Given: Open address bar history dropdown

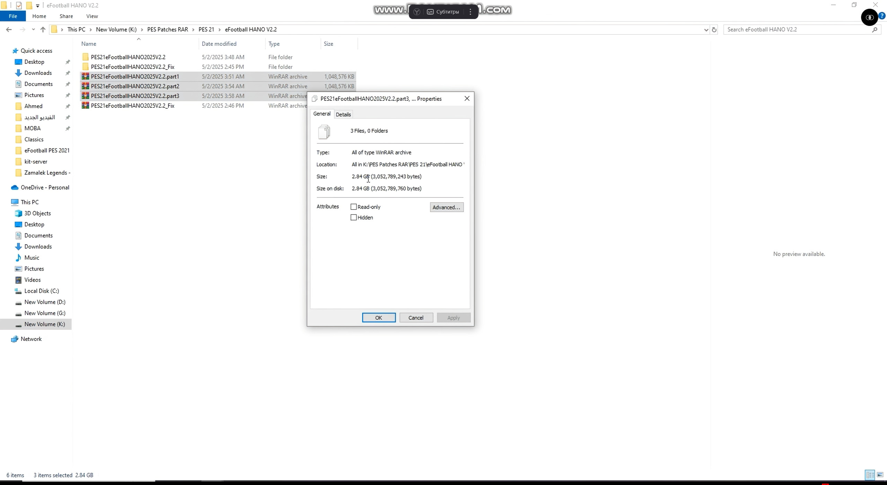Looking at the screenshot, I should point(706,30).
